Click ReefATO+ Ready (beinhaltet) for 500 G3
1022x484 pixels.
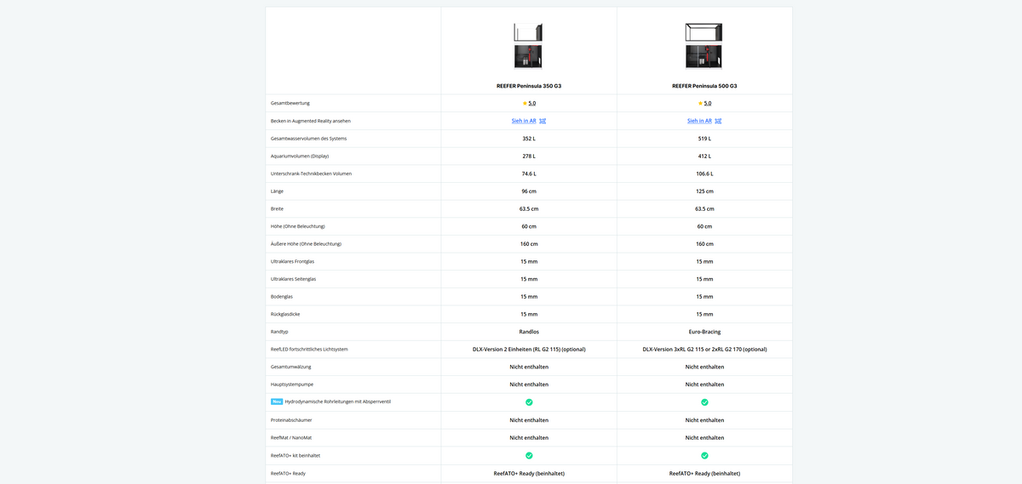pos(704,473)
